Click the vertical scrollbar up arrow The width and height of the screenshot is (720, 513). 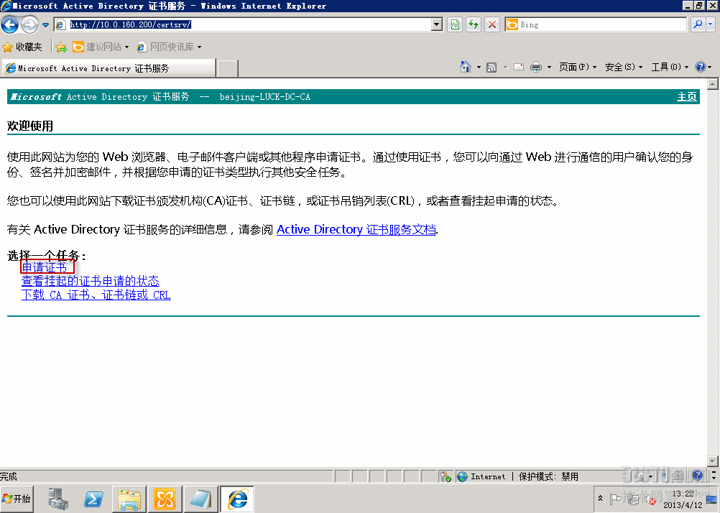click(x=713, y=83)
